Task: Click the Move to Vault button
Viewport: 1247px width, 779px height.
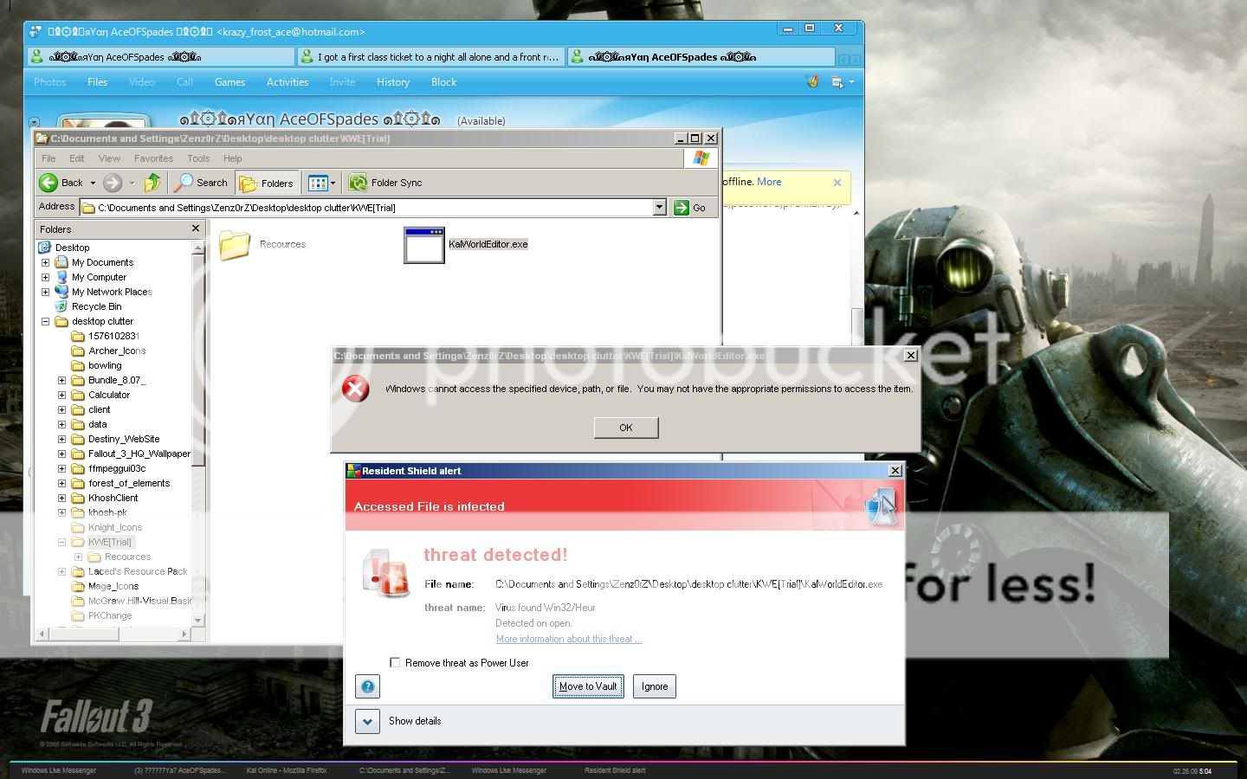Action: point(588,686)
